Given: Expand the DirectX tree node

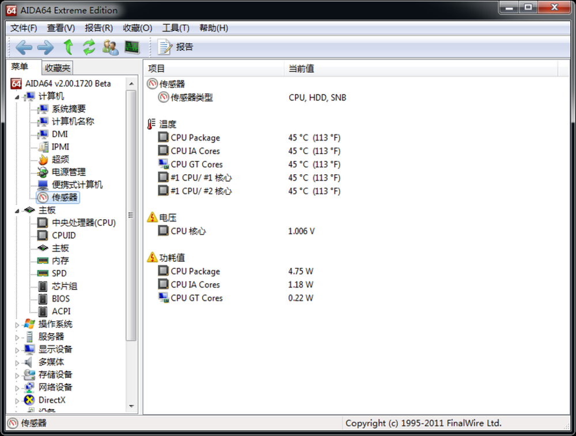Looking at the screenshot, I should 17,401.
